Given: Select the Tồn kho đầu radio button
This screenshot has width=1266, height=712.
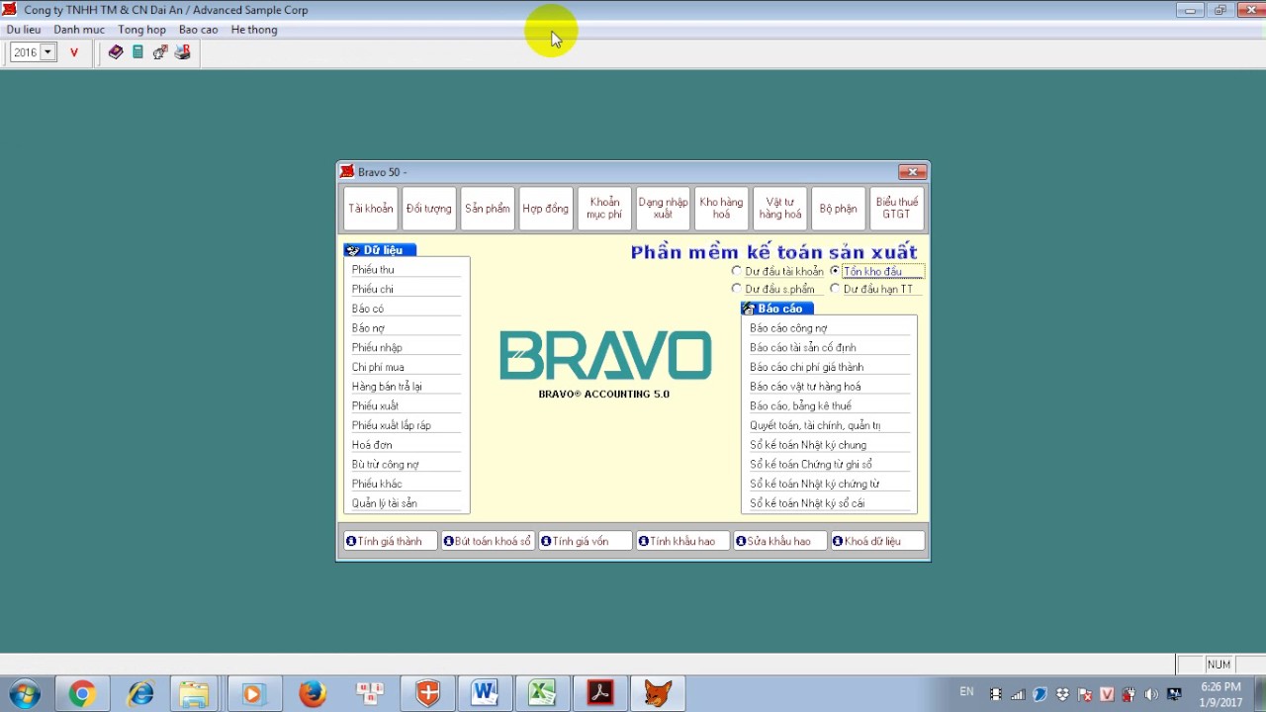Looking at the screenshot, I should pos(835,271).
